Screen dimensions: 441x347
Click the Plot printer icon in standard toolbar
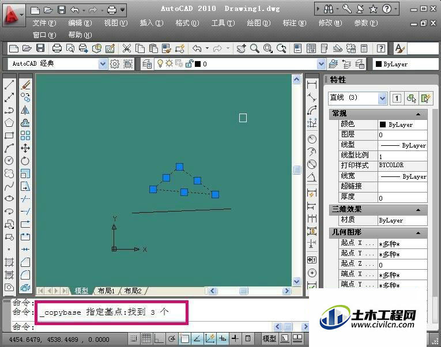point(57,48)
